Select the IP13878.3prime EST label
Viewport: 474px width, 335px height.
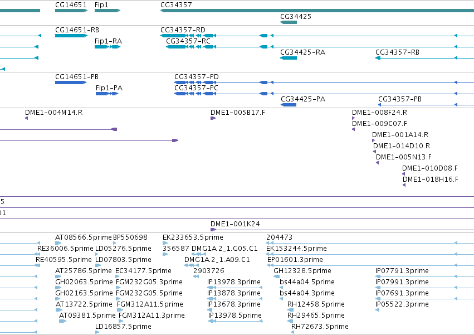tap(234, 293)
